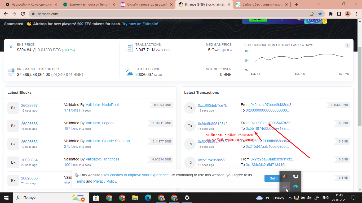The height and width of the screenshot is (203, 362).
Task: Click the Tx icon for 0xc21e41e3d533 transaction
Action: click(x=190, y=162)
